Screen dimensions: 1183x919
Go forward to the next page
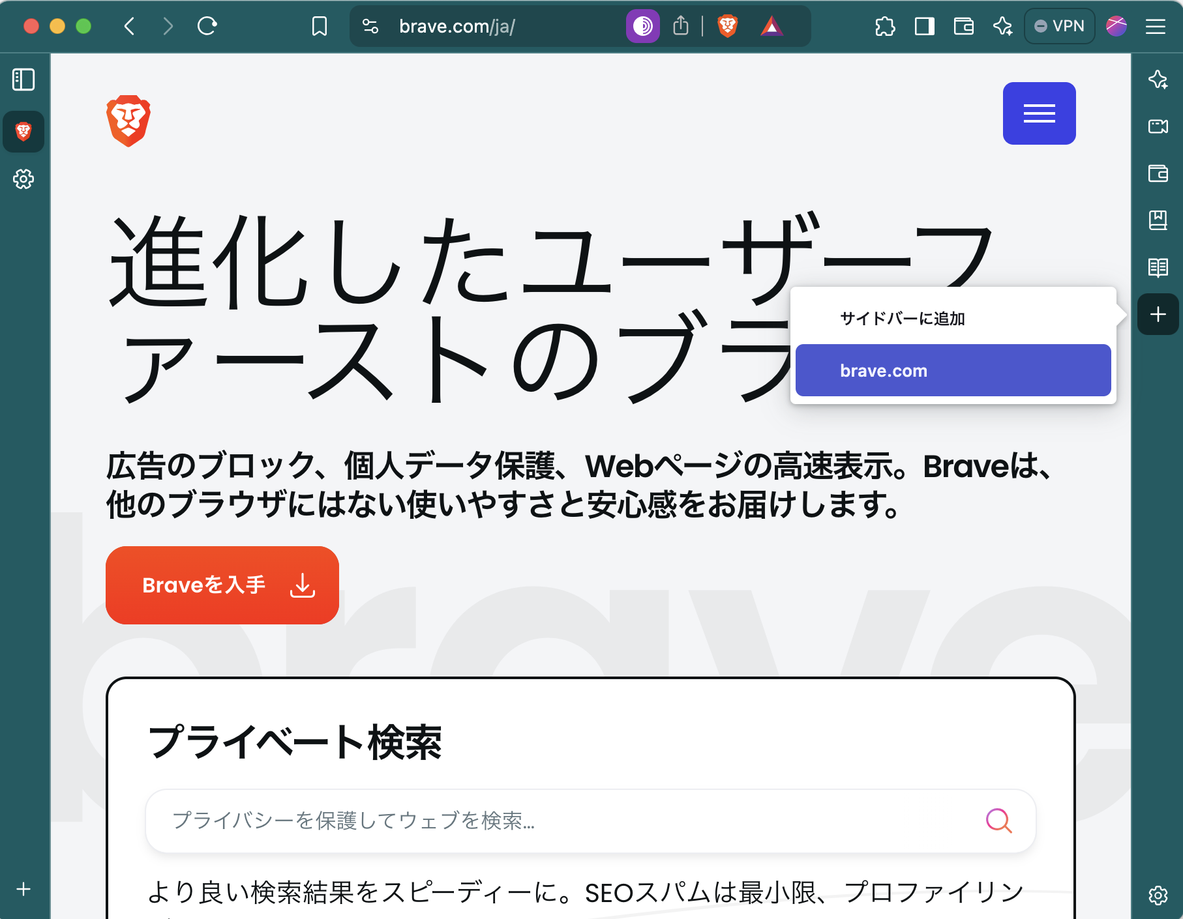click(x=168, y=26)
